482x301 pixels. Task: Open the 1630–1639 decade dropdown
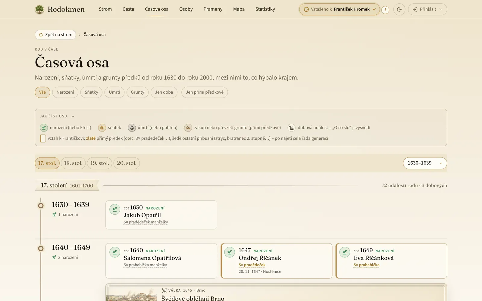(425, 163)
